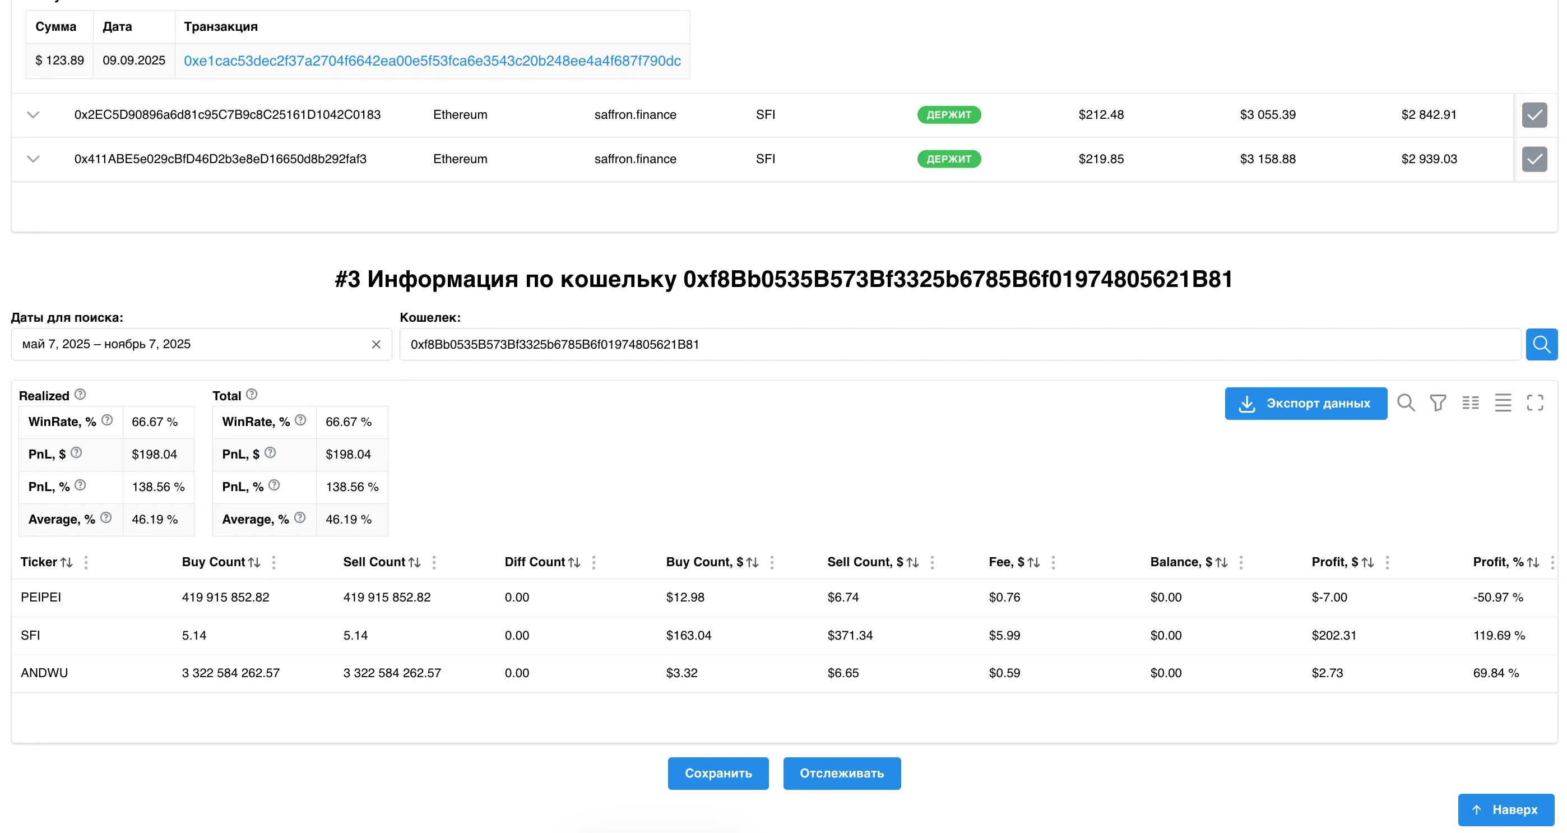Open the Buy Count column menu
Viewport: 1567px width, 833px height.
(x=273, y=562)
